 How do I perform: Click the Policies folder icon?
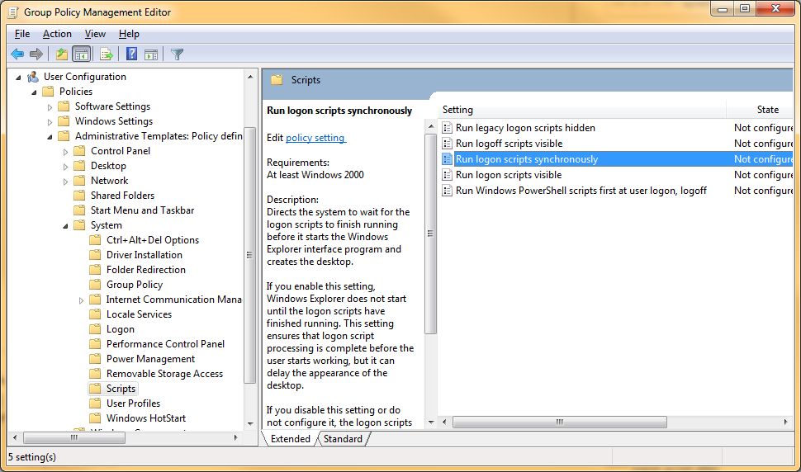(x=48, y=92)
